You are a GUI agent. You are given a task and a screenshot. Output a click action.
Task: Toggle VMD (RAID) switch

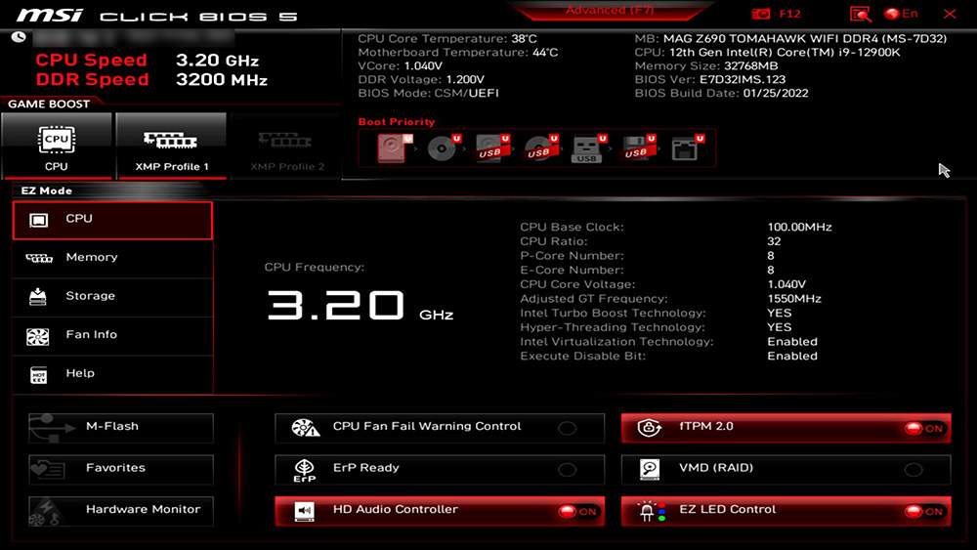913,470
